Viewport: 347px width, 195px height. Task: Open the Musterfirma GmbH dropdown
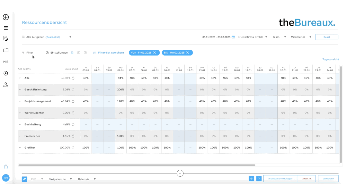coord(253,37)
